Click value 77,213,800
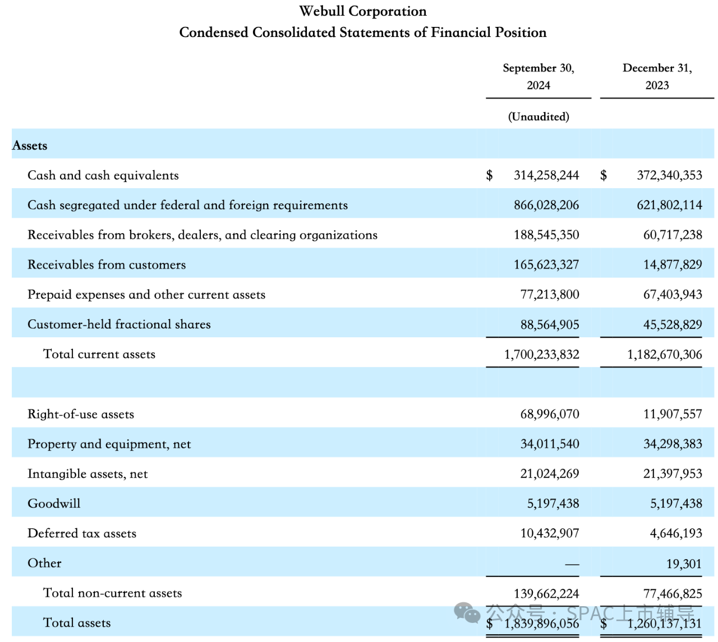Viewport: 718px width, 642px height. [x=550, y=295]
